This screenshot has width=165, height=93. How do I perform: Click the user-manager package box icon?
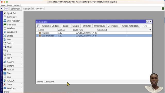tap(40, 36)
